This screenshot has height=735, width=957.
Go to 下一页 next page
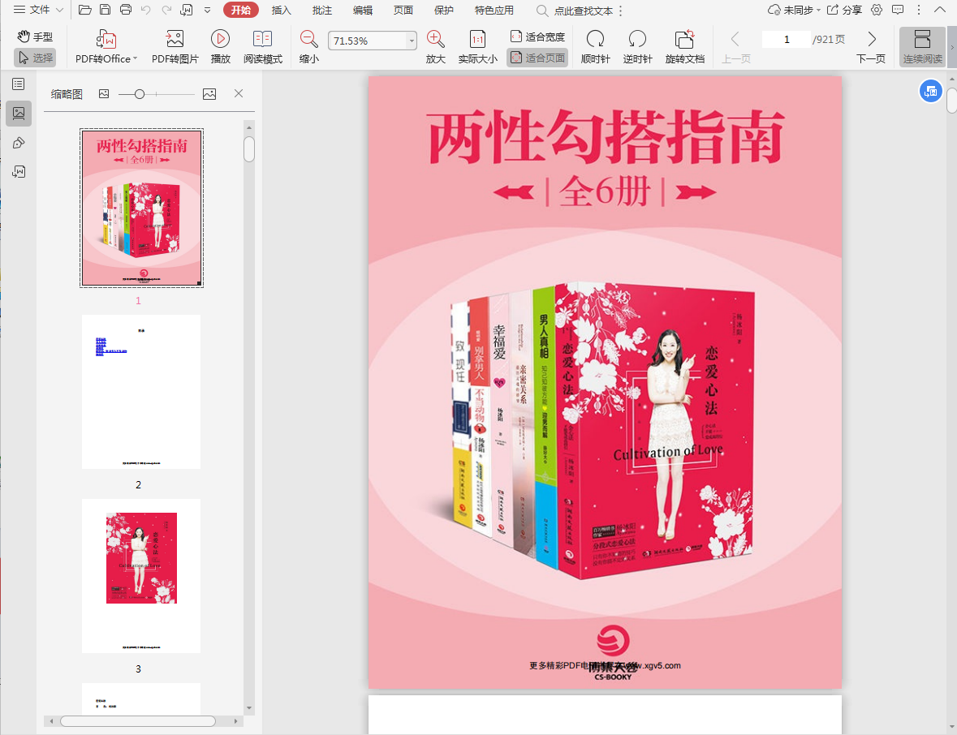point(871,47)
